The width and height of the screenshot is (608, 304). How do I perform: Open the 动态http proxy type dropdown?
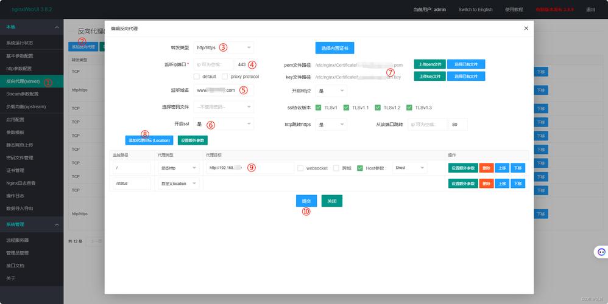pyautogui.click(x=179, y=168)
